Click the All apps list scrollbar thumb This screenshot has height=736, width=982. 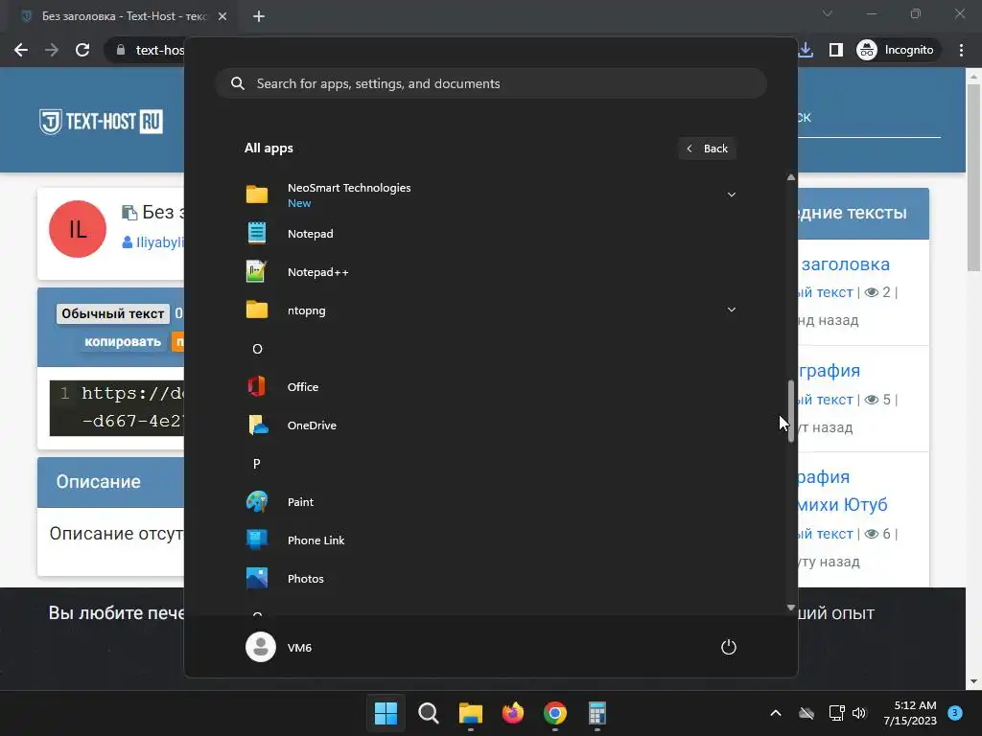[791, 410]
